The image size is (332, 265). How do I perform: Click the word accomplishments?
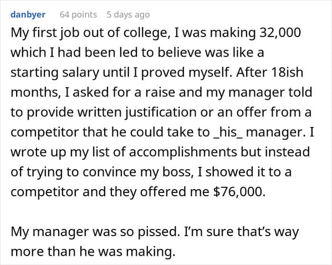(x=183, y=152)
